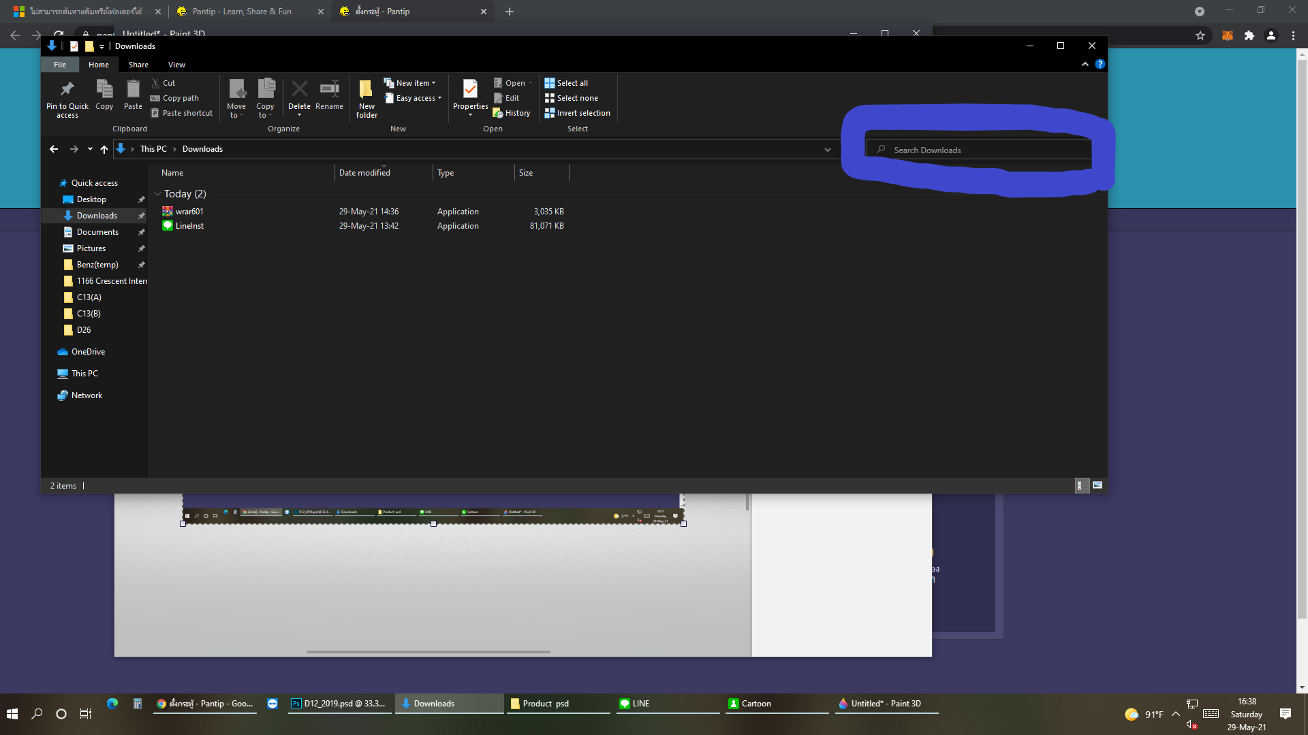This screenshot has width=1308, height=735.
Task: Collapse the Today (2) group
Action: tap(157, 194)
